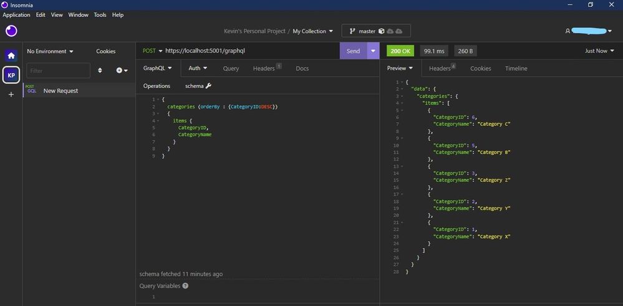Restore down the Insomnia window
The image size is (623, 306).
click(591, 5)
